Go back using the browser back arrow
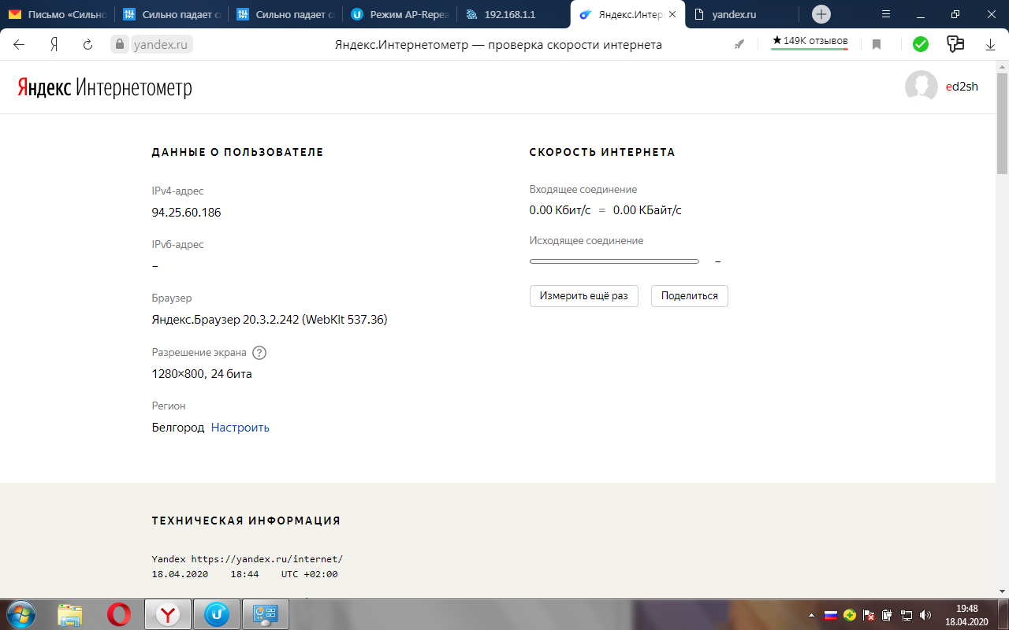Image resolution: width=1009 pixels, height=630 pixels. tap(19, 45)
